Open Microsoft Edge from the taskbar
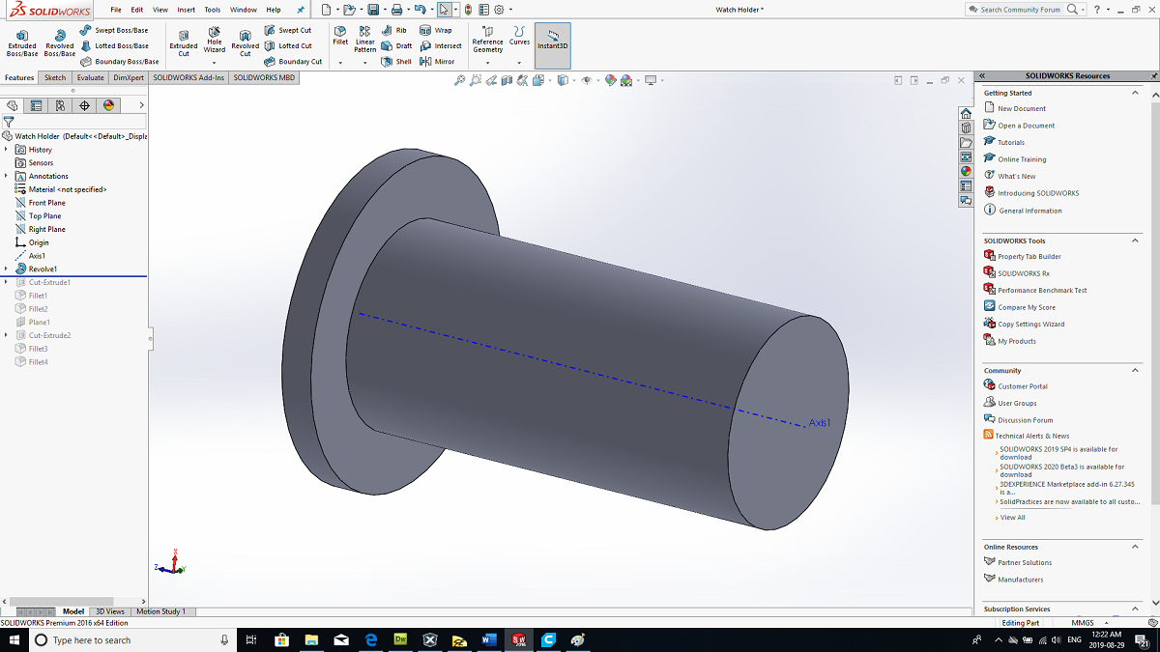Screen dimensions: 1160x652 pyautogui.click(x=371, y=640)
